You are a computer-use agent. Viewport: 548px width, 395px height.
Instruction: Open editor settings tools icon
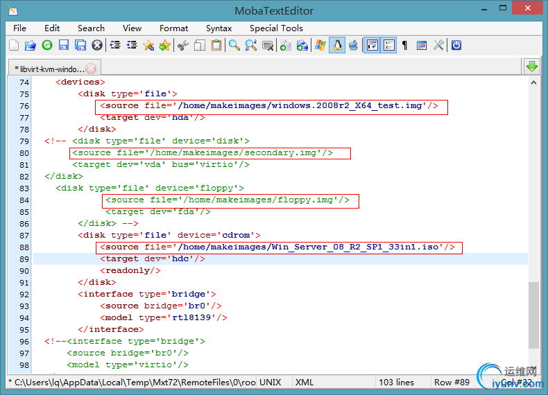click(x=438, y=46)
